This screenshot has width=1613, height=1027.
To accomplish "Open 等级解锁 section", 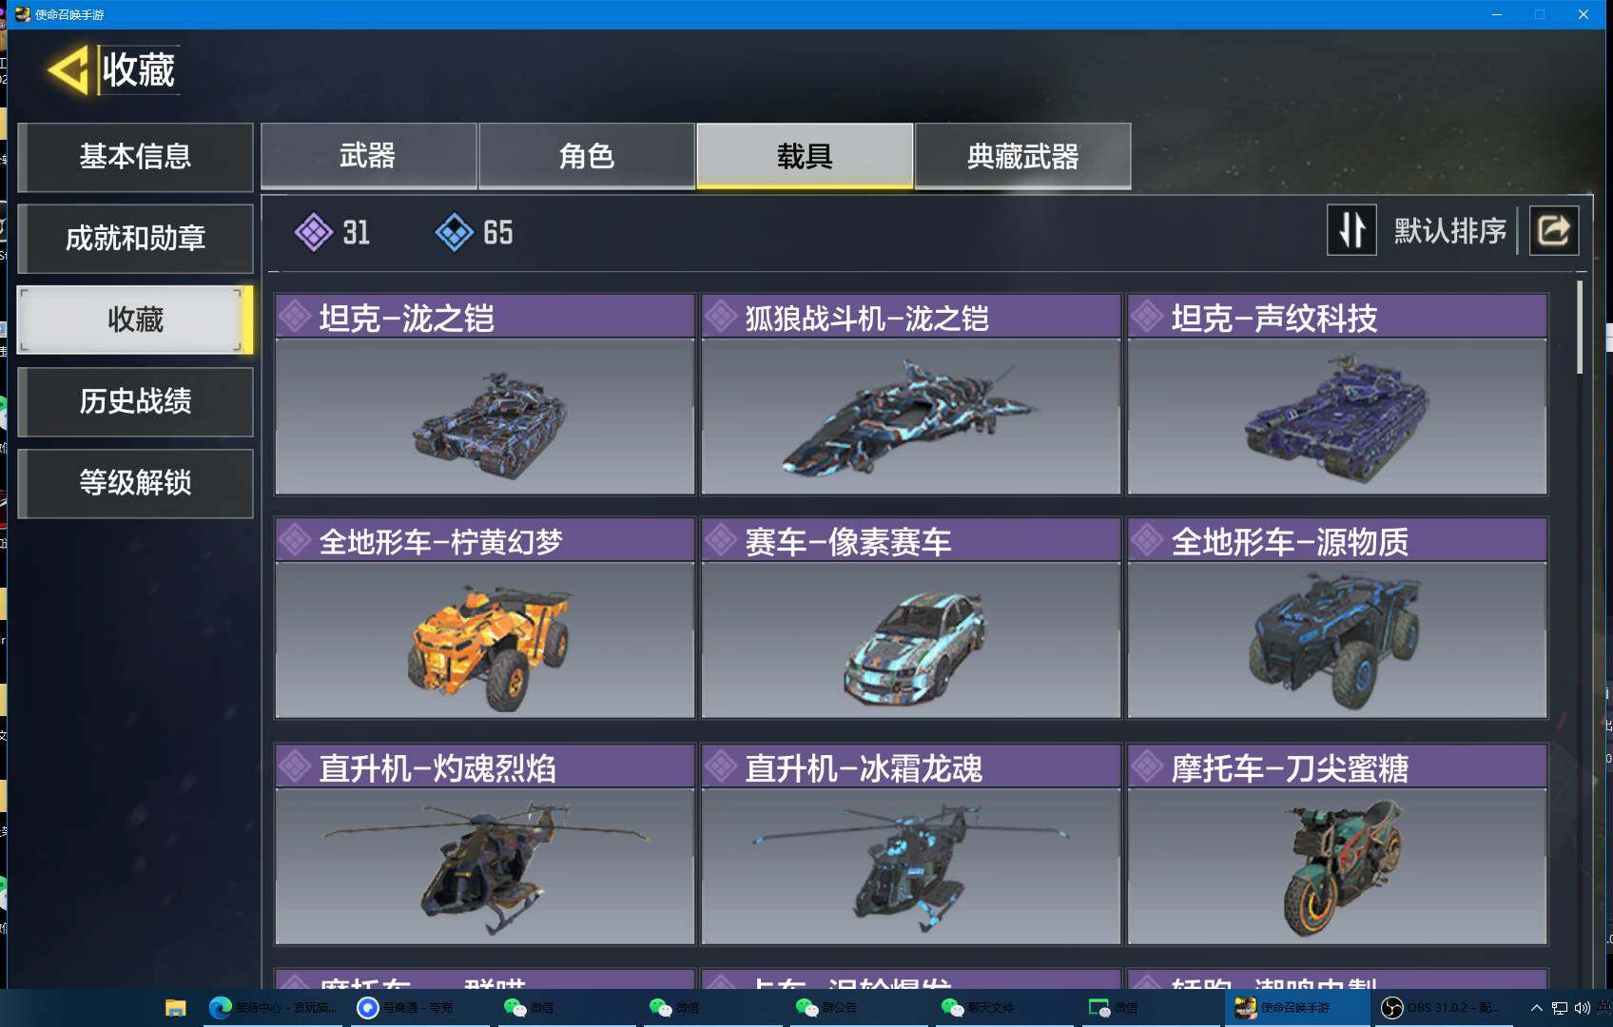I will tap(135, 483).
